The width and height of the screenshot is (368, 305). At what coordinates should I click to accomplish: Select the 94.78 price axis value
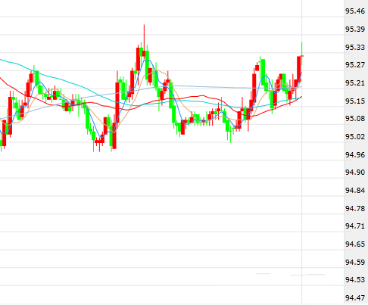[355, 208]
